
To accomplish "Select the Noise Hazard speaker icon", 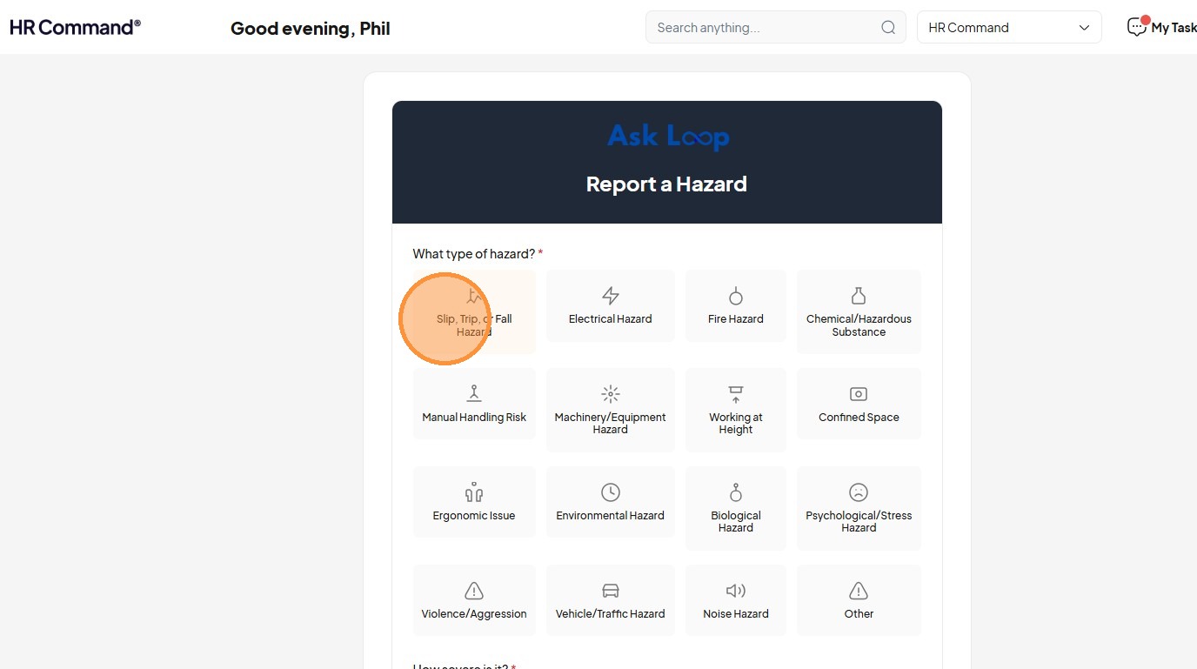I will (x=736, y=591).
